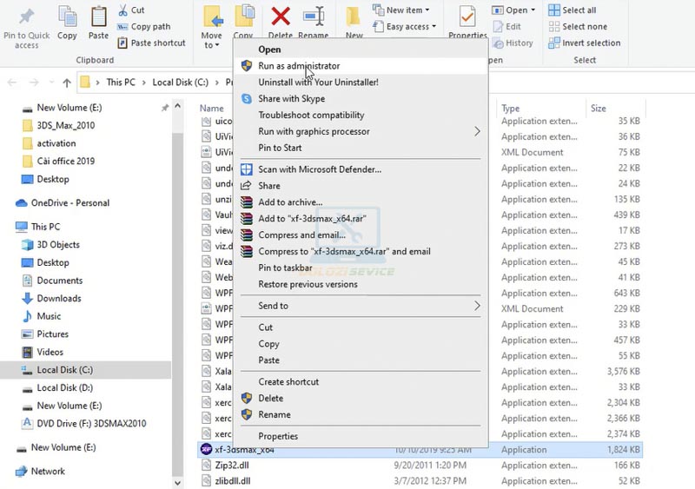Click Local Disk (C:) in the address bar

coord(180,83)
